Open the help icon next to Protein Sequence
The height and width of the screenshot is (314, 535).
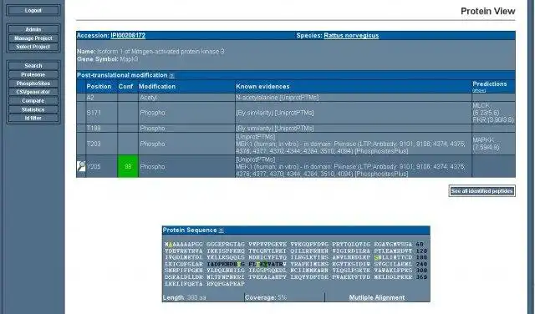[x=221, y=230]
